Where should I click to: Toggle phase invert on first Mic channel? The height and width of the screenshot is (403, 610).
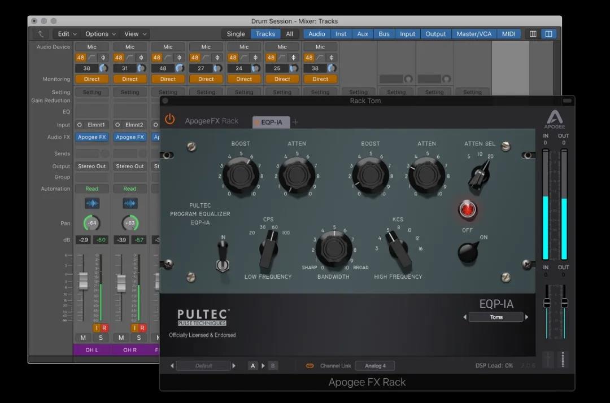coord(103,58)
